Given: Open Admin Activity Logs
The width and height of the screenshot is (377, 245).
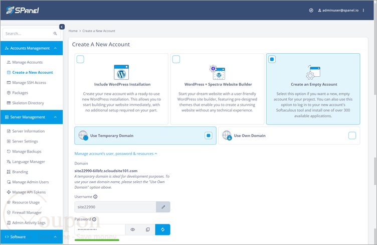Looking at the screenshot, I should 29,222.
